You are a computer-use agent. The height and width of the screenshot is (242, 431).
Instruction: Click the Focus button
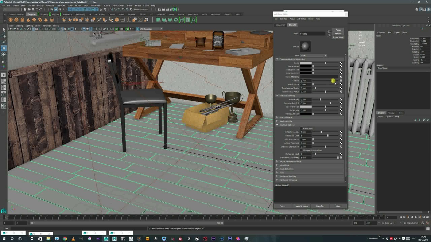coord(338,30)
